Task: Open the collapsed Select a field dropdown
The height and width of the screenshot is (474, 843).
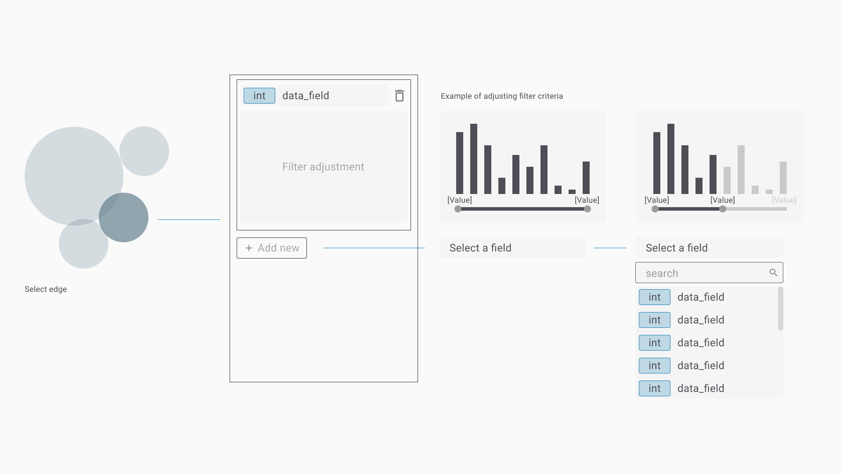Action: click(513, 248)
